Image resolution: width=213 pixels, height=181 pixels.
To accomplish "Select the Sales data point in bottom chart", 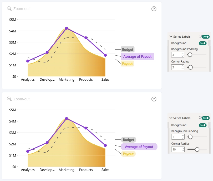I will pyautogui.click(x=105, y=145).
